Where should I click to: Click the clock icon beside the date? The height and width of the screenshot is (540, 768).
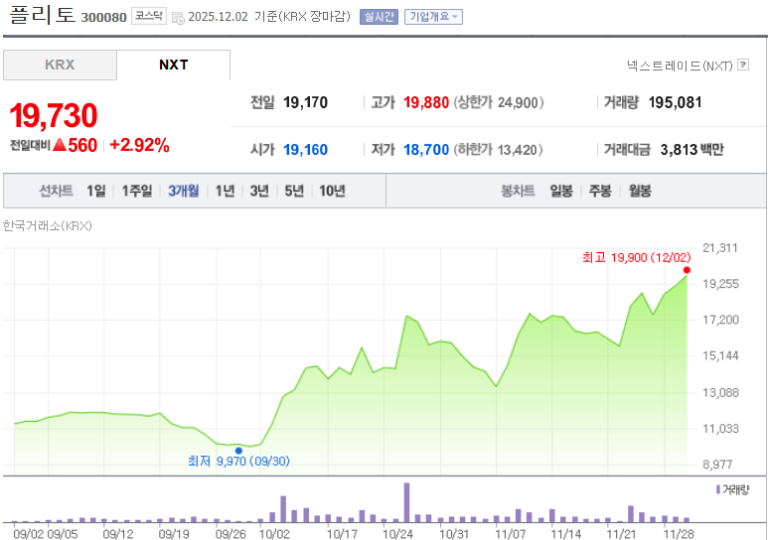pos(178,18)
